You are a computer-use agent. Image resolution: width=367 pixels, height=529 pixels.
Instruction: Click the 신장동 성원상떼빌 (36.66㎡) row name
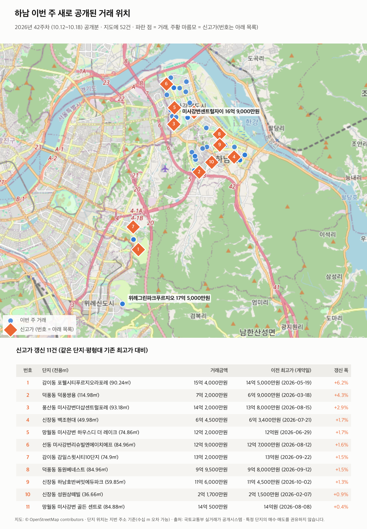coord(72,494)
